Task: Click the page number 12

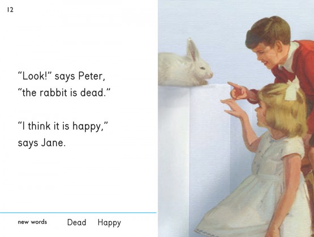Action: (x=10, y=10)
